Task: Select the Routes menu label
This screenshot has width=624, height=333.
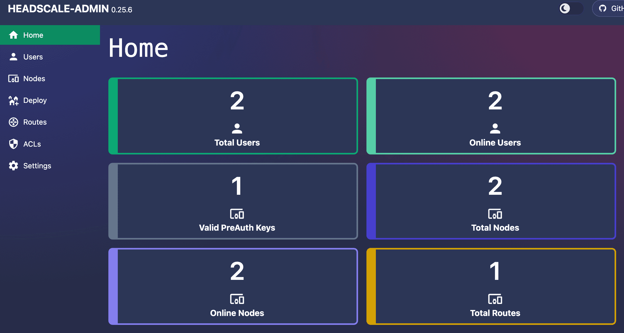Action: [35, 122]
